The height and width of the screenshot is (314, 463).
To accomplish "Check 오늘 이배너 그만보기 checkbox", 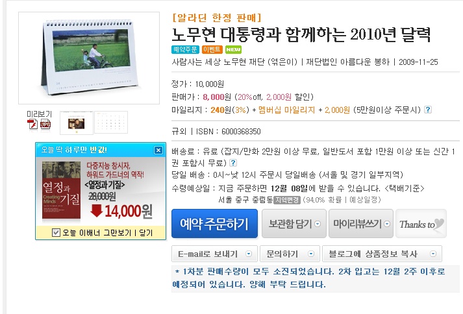I will click(x=56, y=232).
